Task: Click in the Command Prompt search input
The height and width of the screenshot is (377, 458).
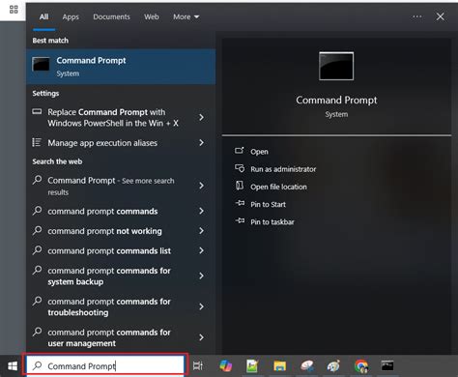Action: (x=104, y=365)
